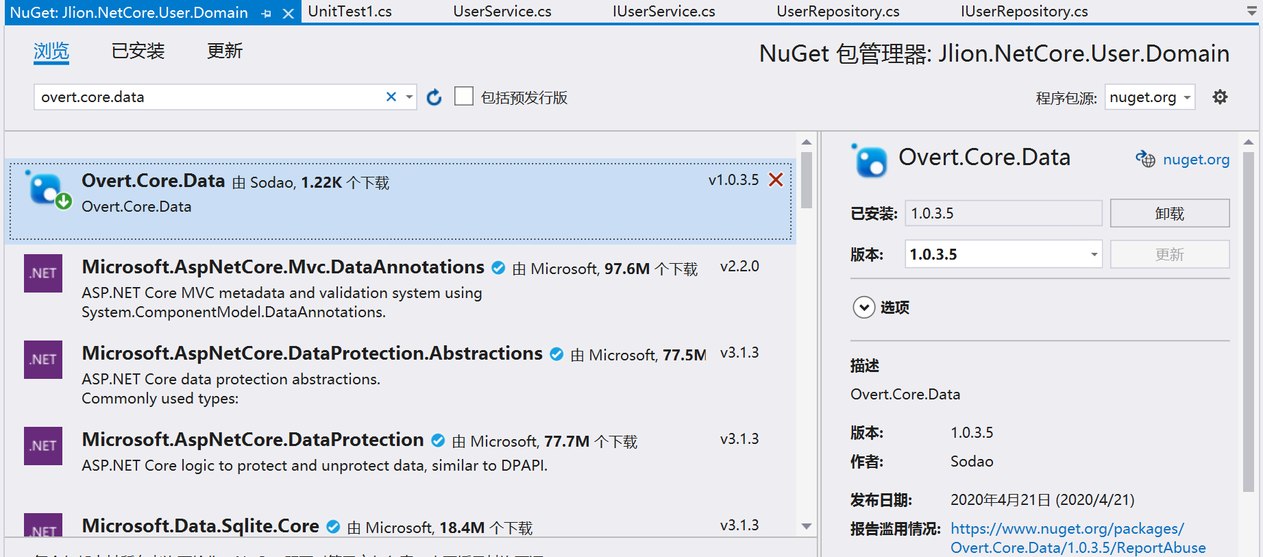Click red X uninstall icon for Overt.Core.Data
Screen dimensions: 1263x557
point(776,180)
